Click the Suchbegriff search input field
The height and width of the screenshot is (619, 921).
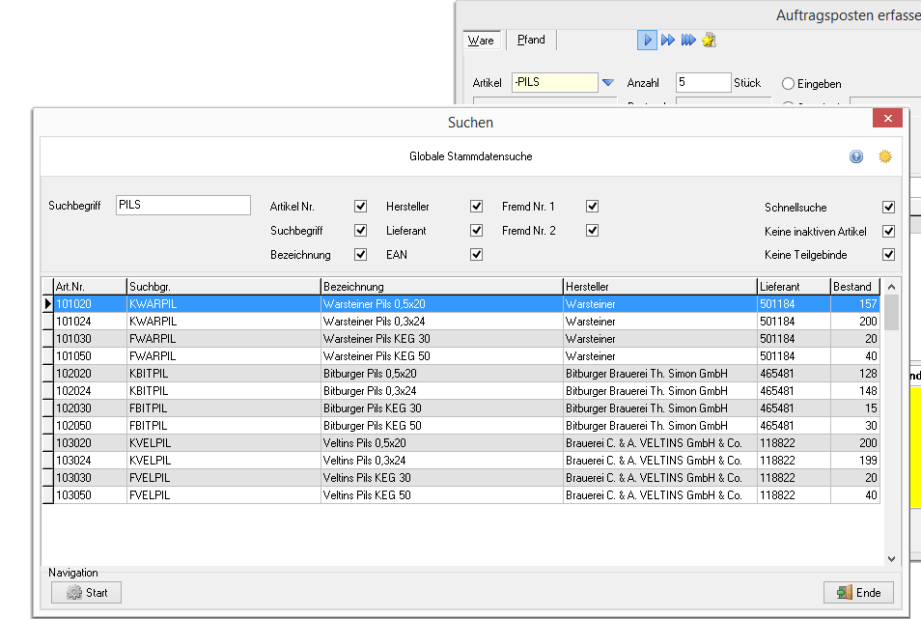pos(183,205)
